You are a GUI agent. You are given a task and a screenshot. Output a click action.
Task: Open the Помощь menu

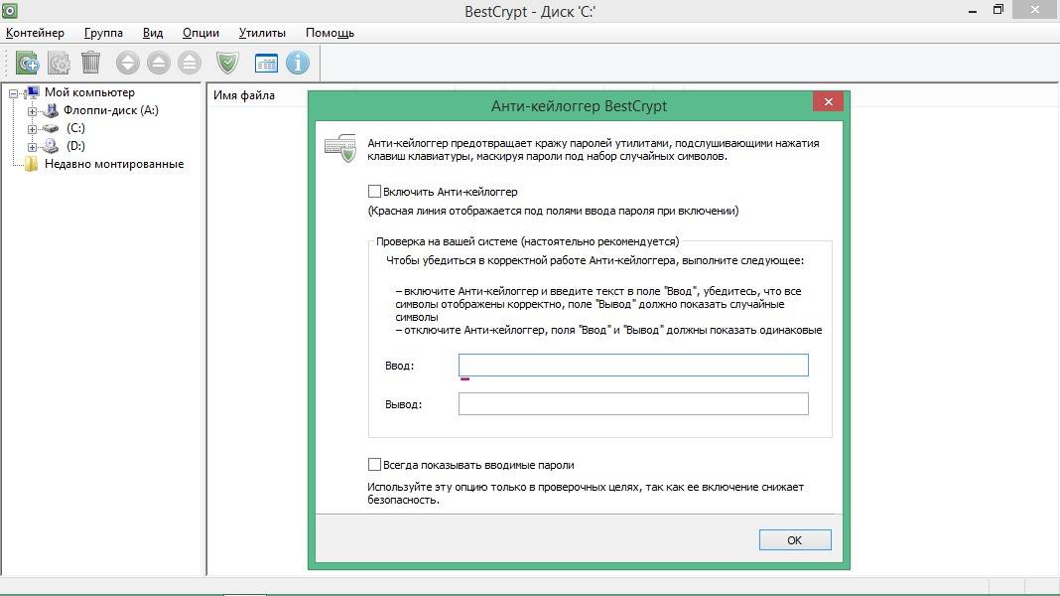tap(330, 33)
